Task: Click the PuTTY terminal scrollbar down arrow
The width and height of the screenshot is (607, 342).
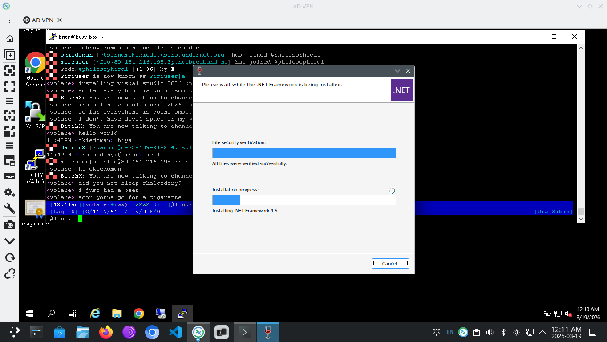Action: 580,219
